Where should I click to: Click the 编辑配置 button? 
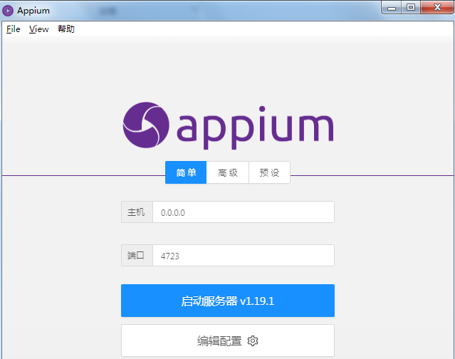tap(228, 340)
